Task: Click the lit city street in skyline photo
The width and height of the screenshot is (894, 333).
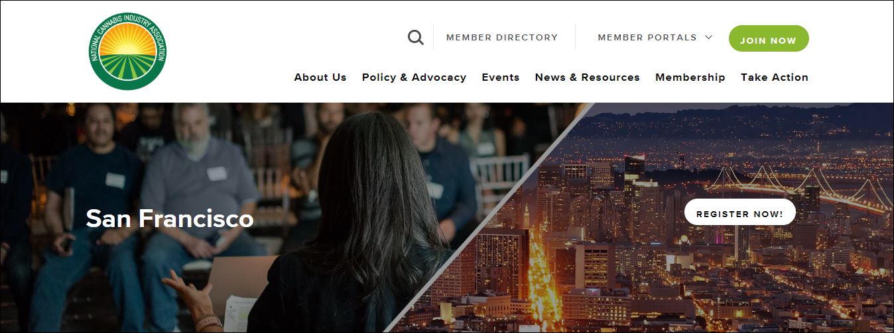Action: [x=539, y=278]
